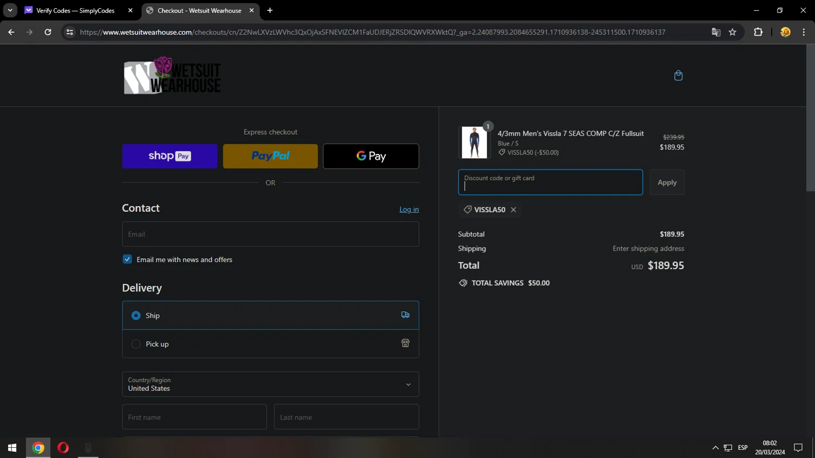Viewport: 815px width, 458px height.
Task: Click the address bar URL
Action: tap(373, 32)
